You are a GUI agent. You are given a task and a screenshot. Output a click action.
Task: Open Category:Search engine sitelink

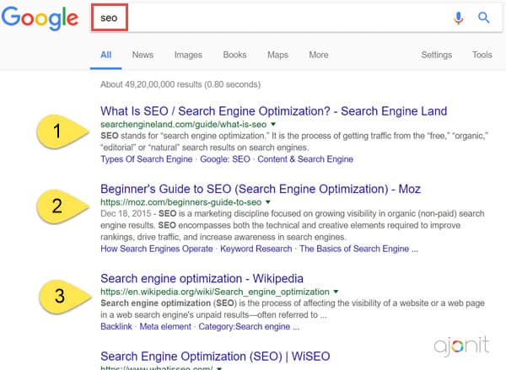click(249, 326)
